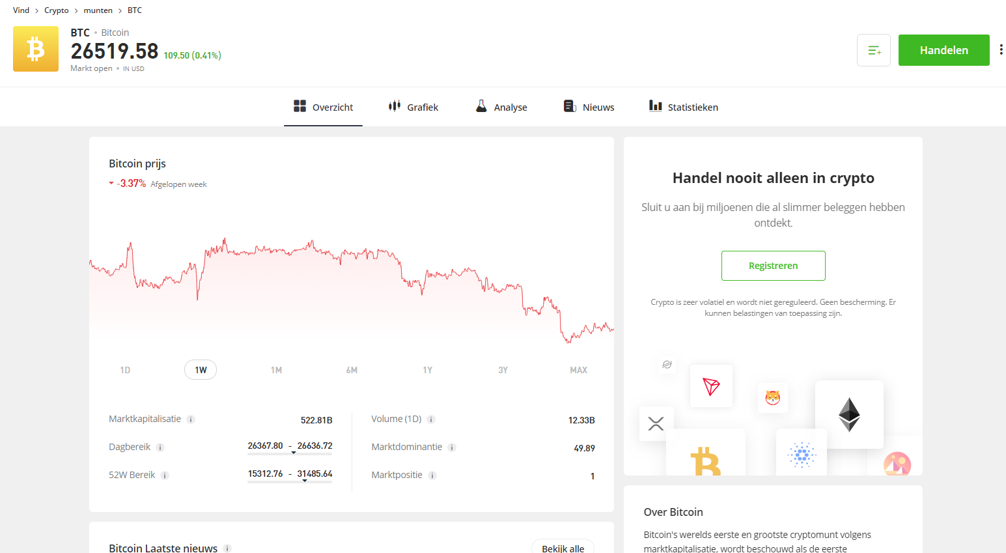Screen dimensions: 1006x553
Task: Select the MAX chart range
Action: coord(578,370)
